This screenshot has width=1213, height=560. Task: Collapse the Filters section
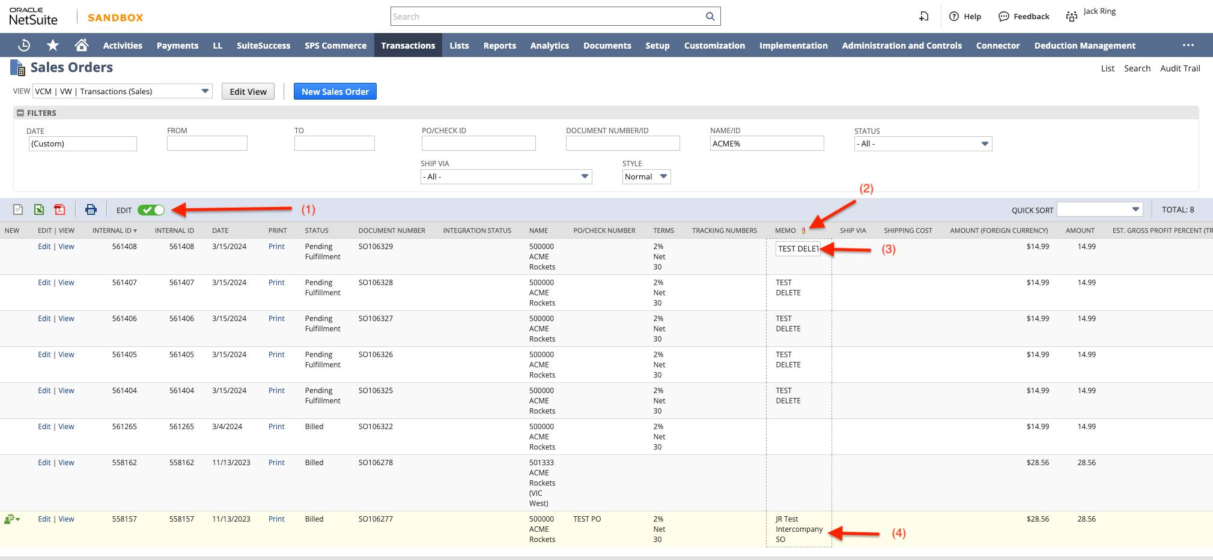point(20,113)
